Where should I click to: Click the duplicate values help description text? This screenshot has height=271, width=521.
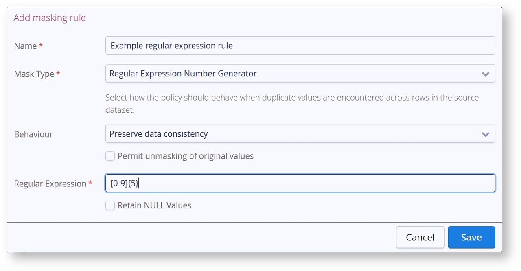(x=292, y=104)
